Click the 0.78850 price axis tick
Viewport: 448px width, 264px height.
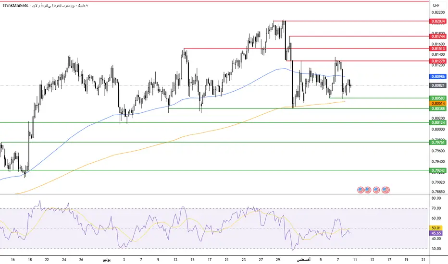(438, 192)
